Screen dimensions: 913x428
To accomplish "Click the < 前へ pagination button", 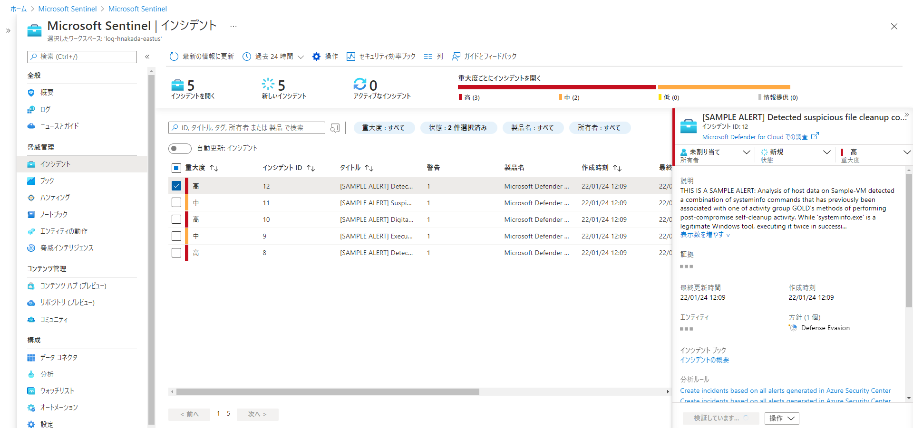I will coord(189,414).
